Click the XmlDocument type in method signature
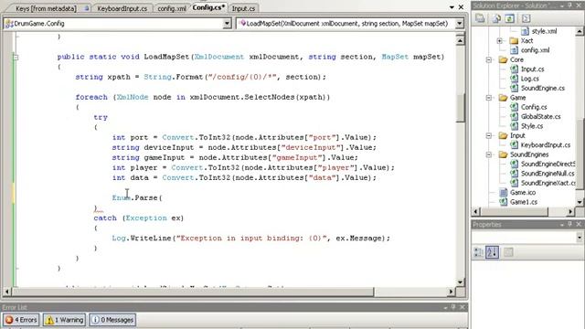 (x=219, y=57)
